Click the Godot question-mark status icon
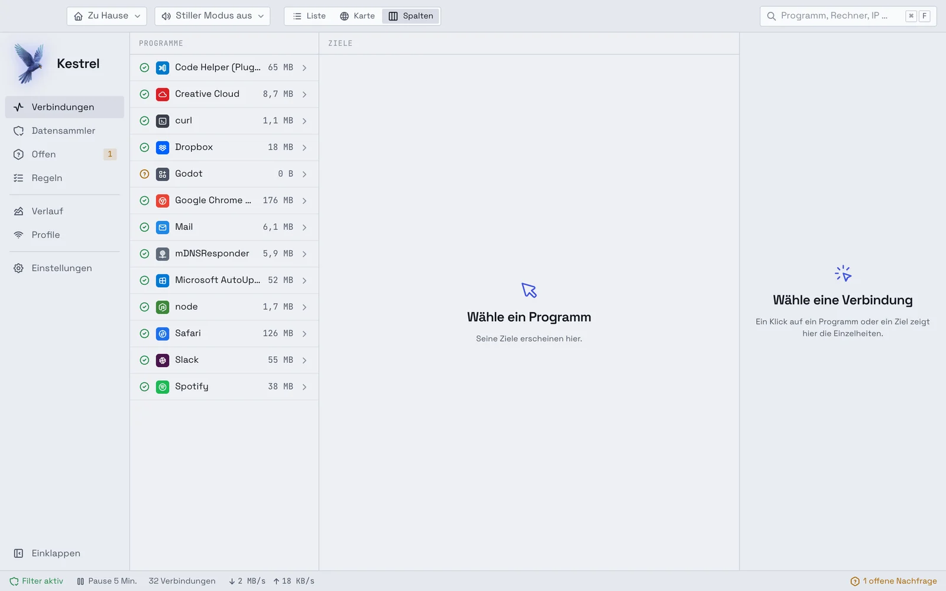Screen dimensions: 946x591 click(x=144, y=174)
